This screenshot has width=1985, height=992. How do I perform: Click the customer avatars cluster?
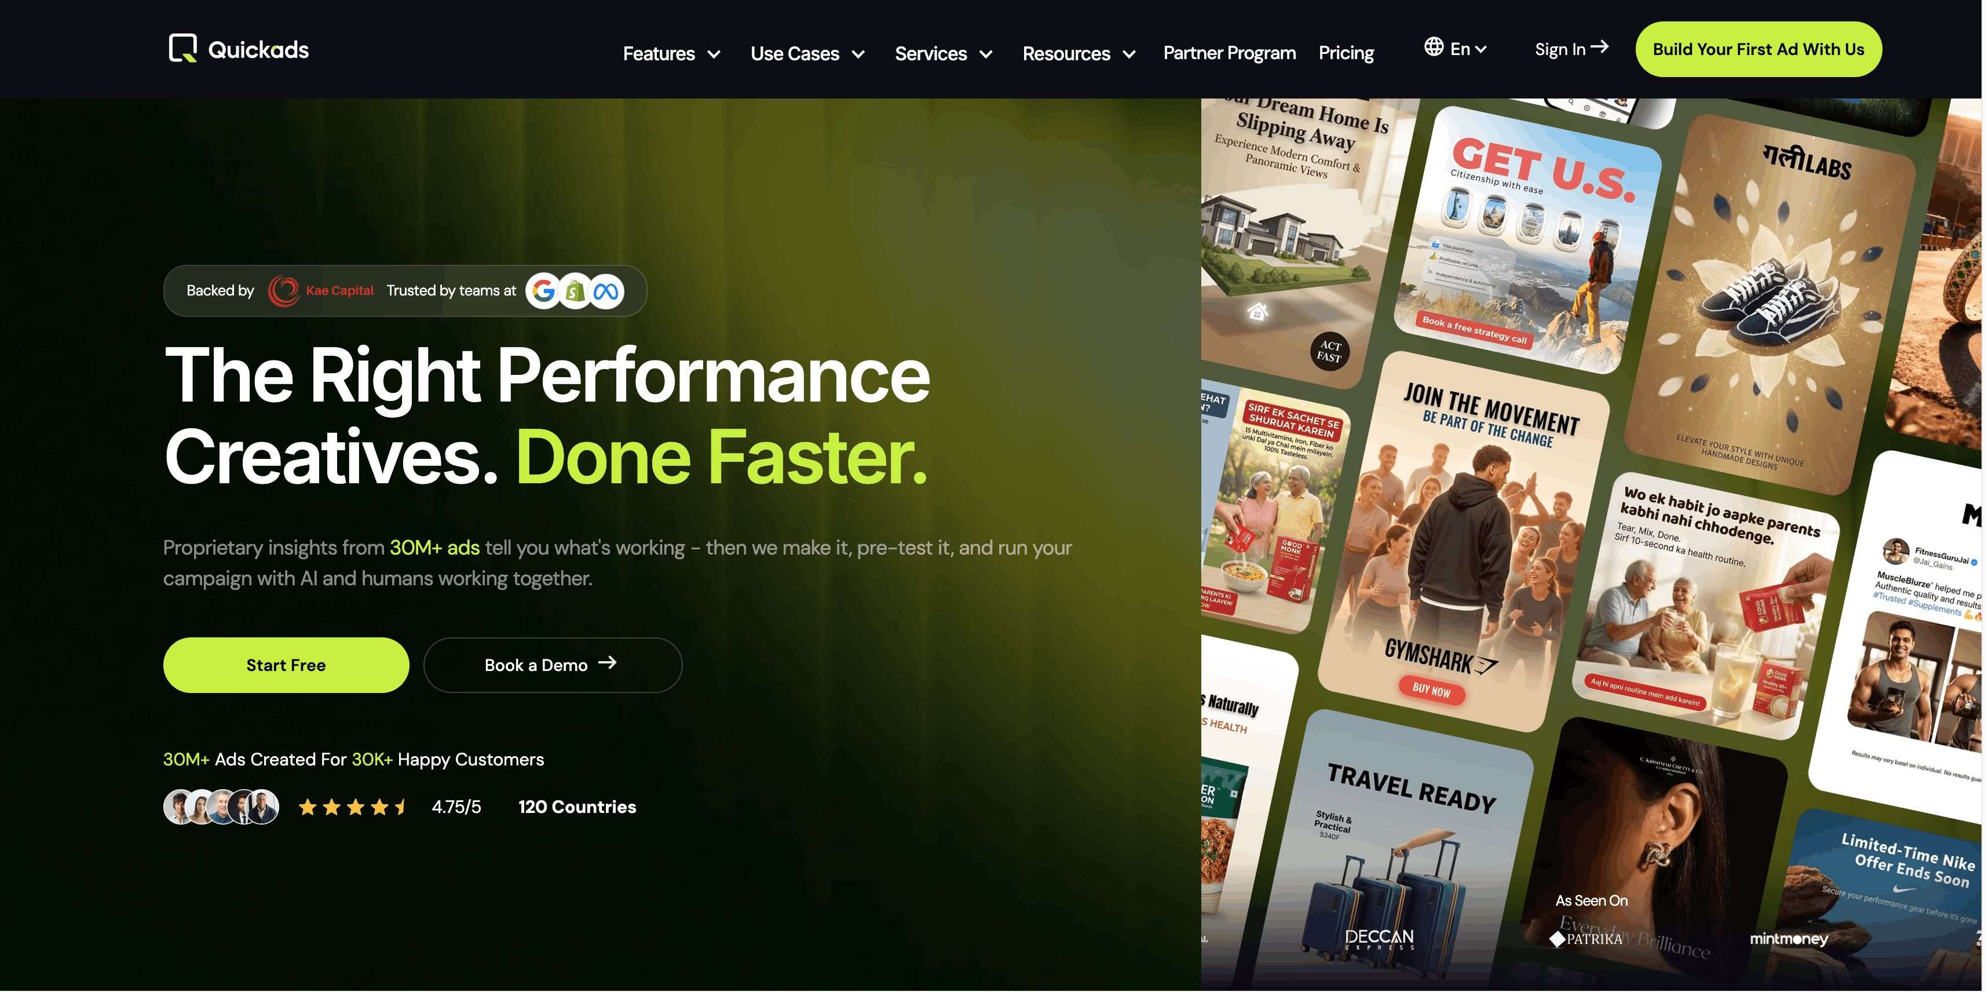click(x=221, y=807)
